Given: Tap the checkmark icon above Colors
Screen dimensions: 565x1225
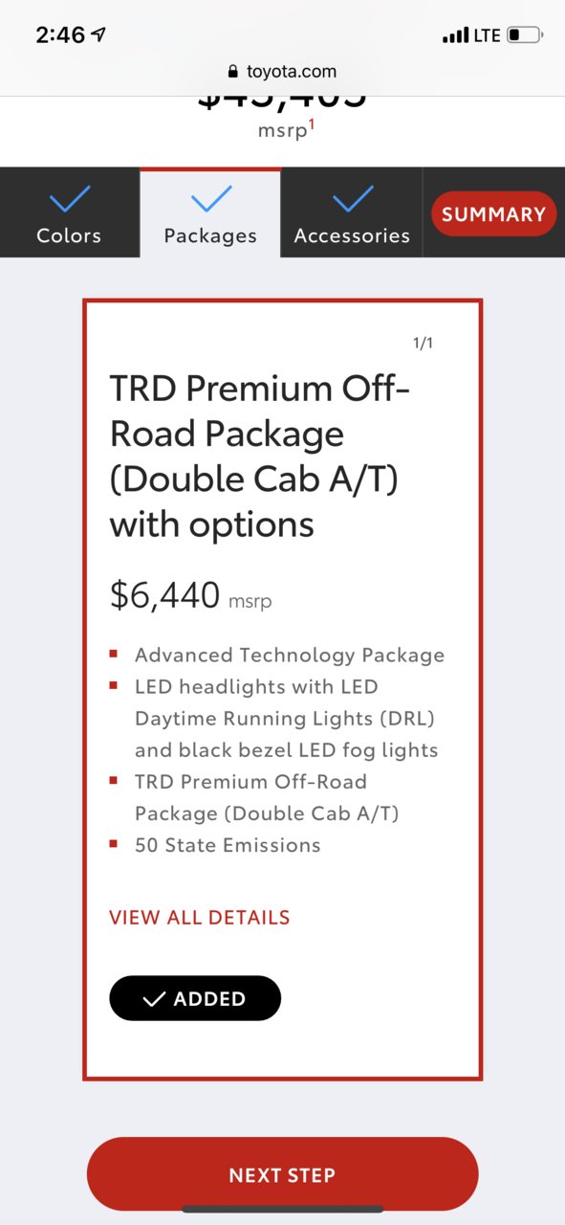Looking at the screenshot, I should point(69,199).
